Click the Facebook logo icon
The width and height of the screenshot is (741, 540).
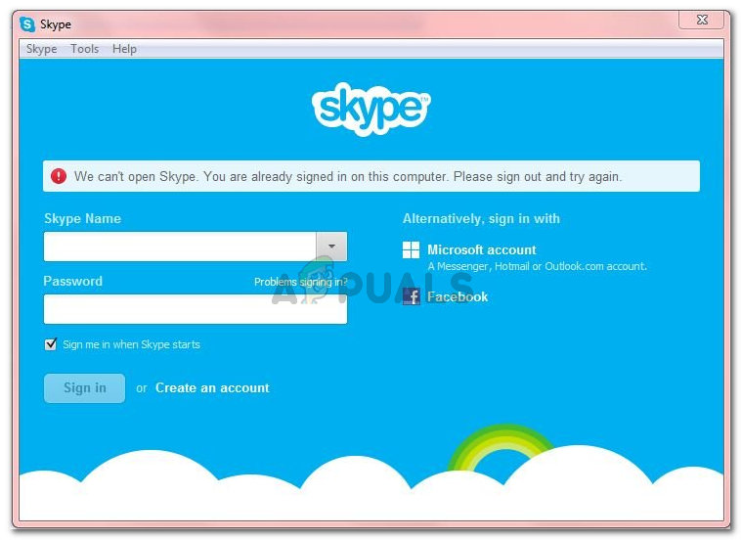(x=412, y=296)
